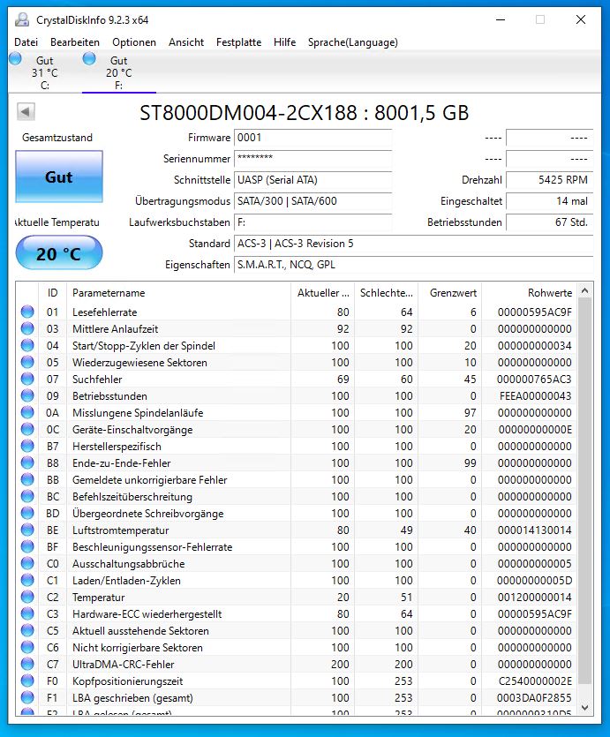The image size is (610, 737).
Task: Open the Festplatte menu
Action: pyautogui.click(x=238, y=42)
